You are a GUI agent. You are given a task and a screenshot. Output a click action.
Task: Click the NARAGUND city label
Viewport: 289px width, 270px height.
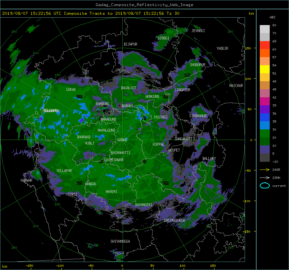109,119
